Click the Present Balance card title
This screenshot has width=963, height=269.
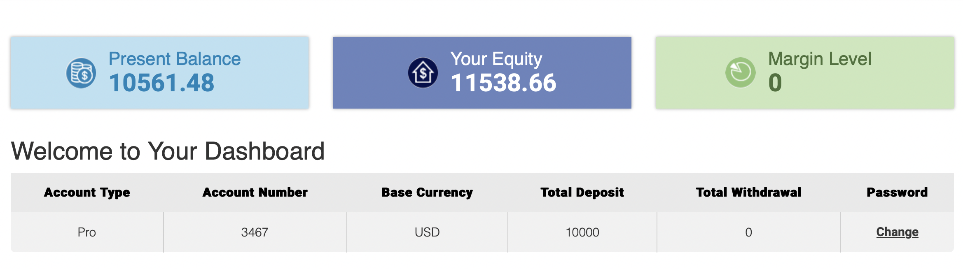click(x=175, y=59)
